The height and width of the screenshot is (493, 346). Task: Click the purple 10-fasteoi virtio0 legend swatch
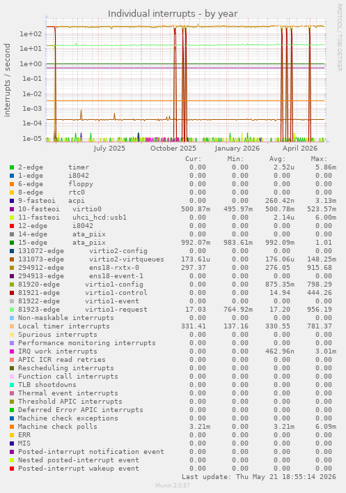(x=12, y=209)
